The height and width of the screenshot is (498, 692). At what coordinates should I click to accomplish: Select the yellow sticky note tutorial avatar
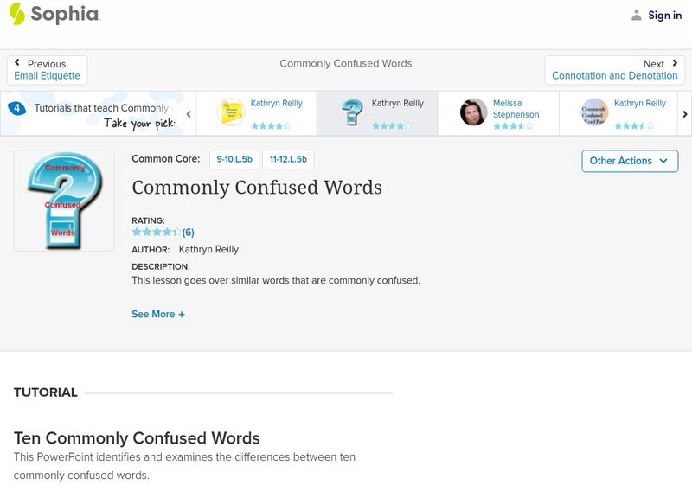coord(231,112)
